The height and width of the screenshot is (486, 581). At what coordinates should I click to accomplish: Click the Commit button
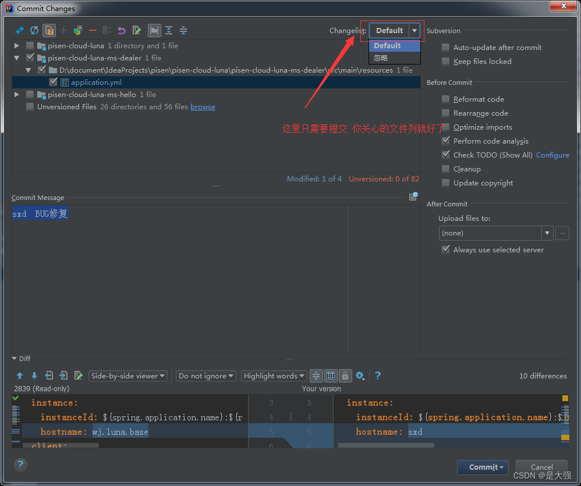(x=483, y=467)
